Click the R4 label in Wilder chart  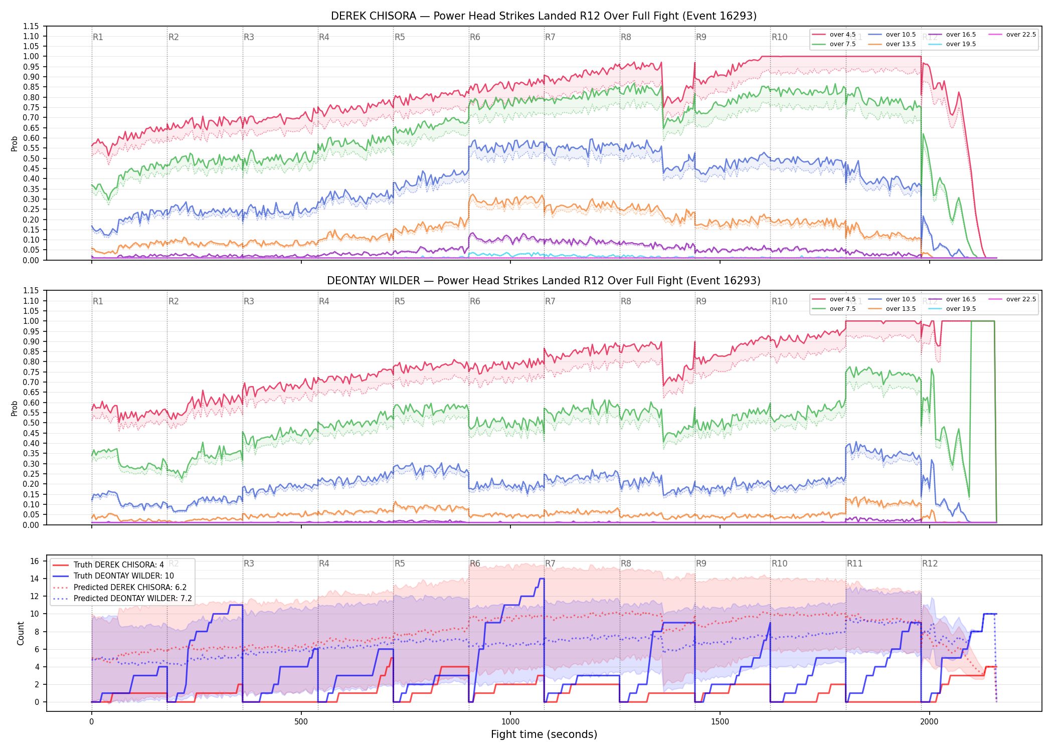324,301
